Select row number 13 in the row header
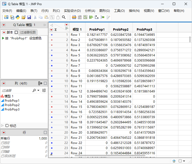192x164 pixels. coord(66,97)
